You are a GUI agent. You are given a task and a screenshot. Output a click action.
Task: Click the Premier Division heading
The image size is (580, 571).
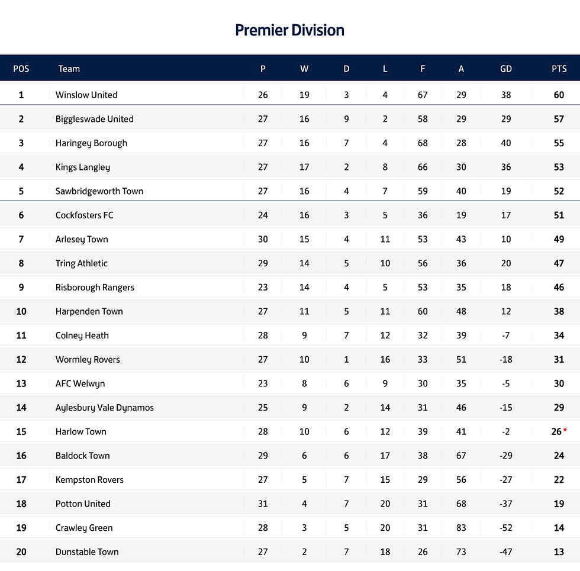pyautogui.click(x=289, y=30)
